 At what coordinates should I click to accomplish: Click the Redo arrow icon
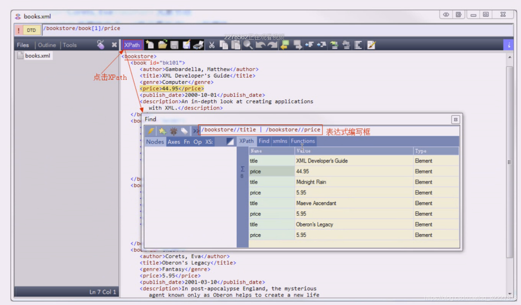pyautogui.click(x=273, y=45)
